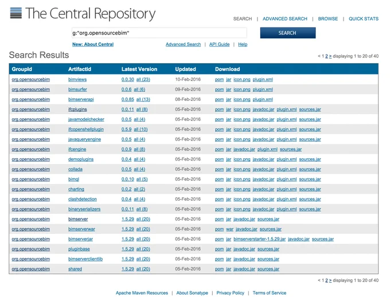The height and width of the screenshot is (297, 390).
Task: Open the bimql artifact link
Action: click(73, 179)
